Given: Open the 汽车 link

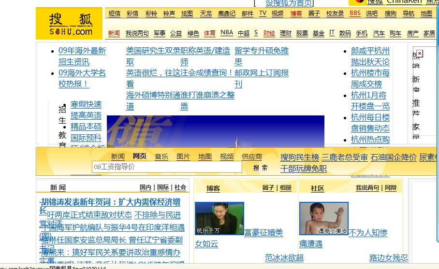Looking at the screenshot, I should (x=379, y=33).
